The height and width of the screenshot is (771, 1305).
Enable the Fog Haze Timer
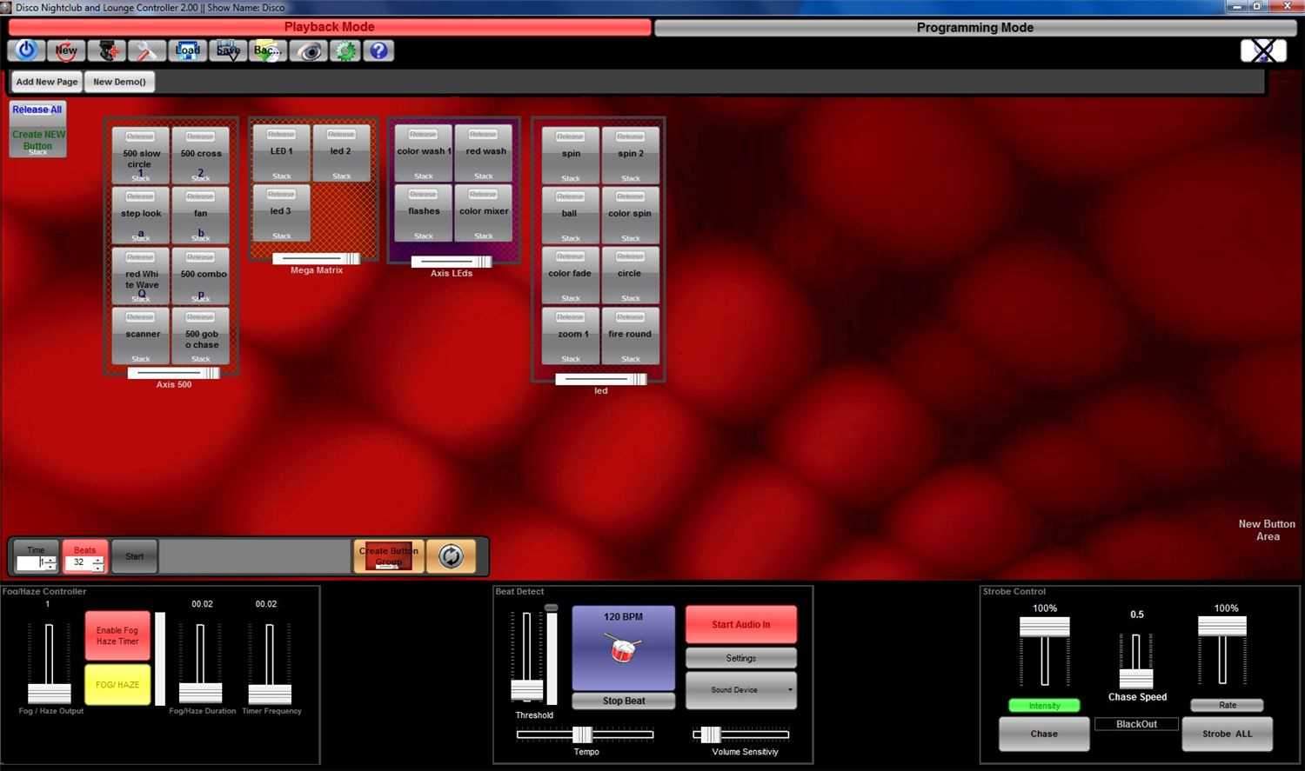[117, 635]
